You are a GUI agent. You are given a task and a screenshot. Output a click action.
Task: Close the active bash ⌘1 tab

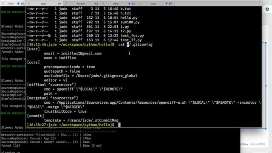point(29,3)
